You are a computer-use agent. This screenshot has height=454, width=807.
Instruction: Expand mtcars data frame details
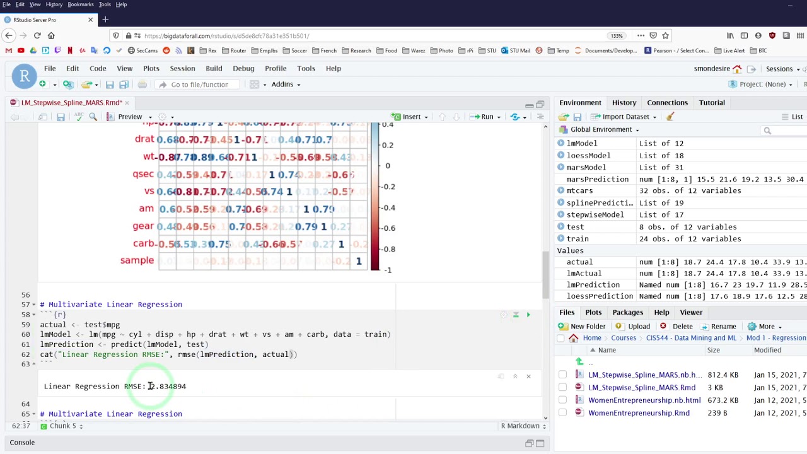tap(560, 190)
